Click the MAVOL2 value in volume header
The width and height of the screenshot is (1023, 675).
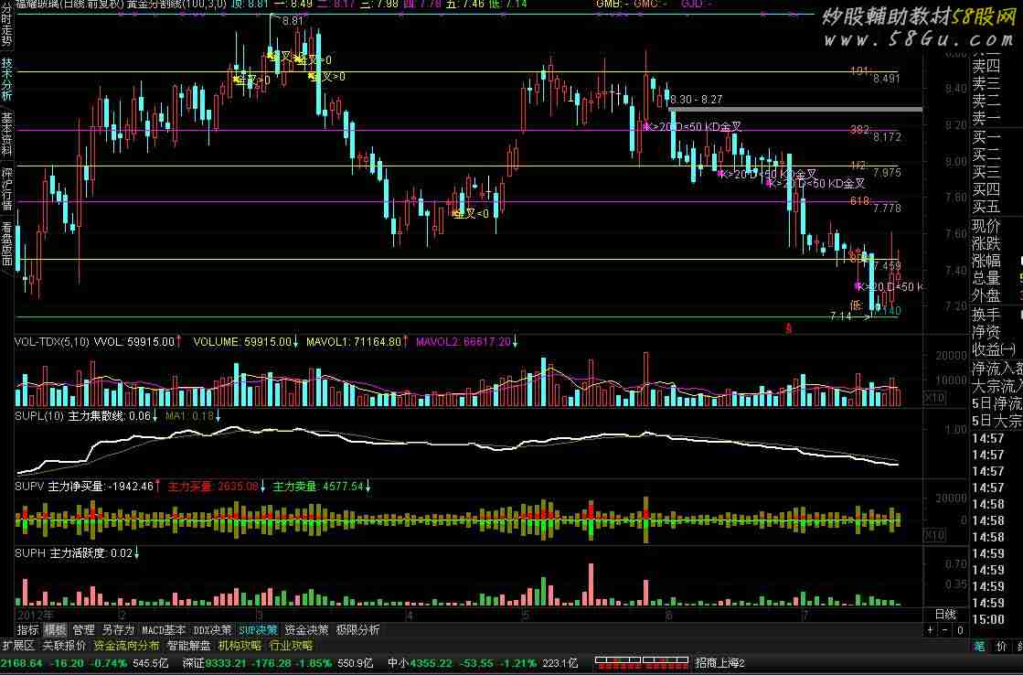466,341
